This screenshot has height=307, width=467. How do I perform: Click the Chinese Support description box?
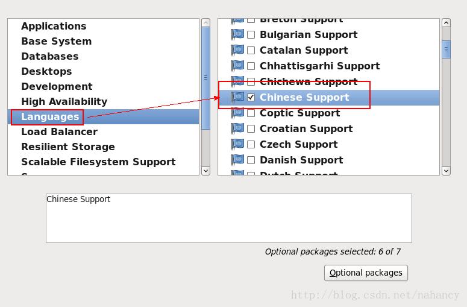(228, 218)
